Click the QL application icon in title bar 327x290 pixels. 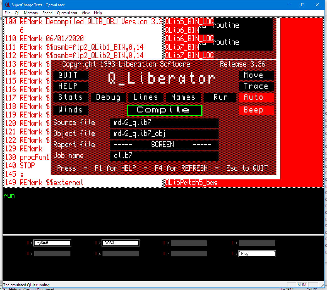click(x=7, y=5)
